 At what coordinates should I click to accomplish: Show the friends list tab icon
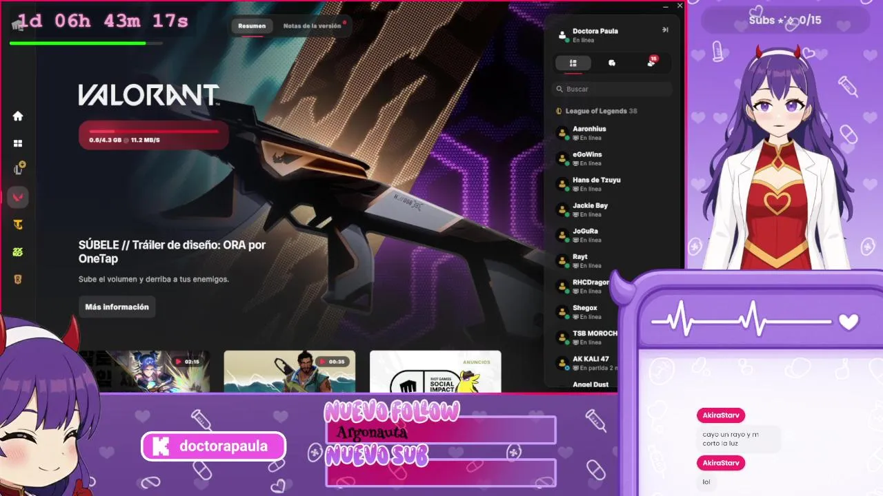(x=573, y=63)
